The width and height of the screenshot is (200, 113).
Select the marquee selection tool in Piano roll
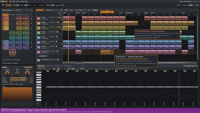tap(61, 69)
